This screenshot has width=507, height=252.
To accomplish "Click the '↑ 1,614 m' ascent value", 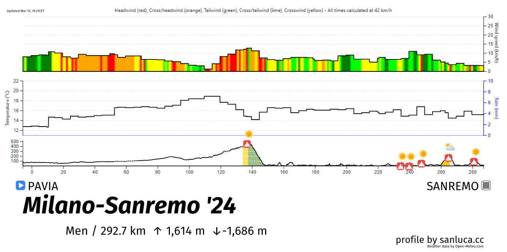I will tap(179, 231).
